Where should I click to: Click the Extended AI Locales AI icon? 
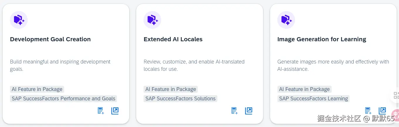pyautogui.click(x=152, y=20)
